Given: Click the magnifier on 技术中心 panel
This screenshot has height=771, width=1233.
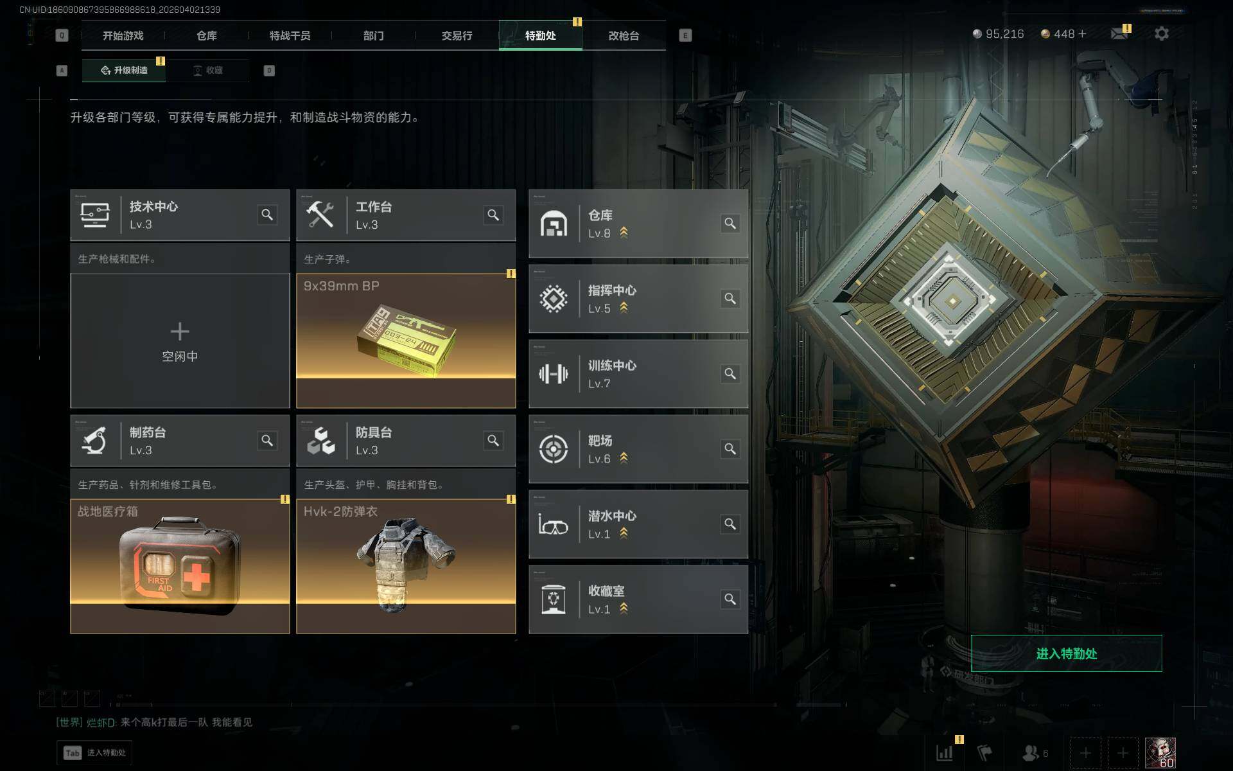Looking at the screenshot, I should [267, 215].
